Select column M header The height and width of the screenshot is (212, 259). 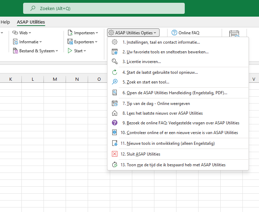(x=55, y=79)
